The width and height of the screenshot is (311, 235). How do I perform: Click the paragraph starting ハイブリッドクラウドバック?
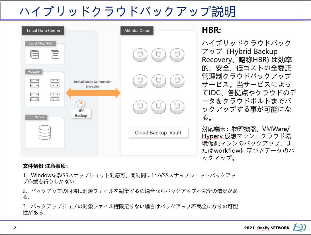click(x=249, y=80)
